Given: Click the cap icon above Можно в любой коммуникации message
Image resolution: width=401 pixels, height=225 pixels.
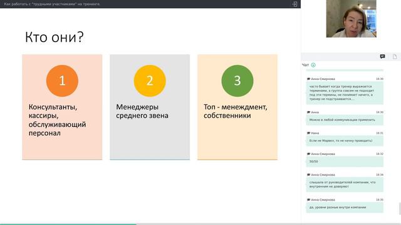Looking at the screenshot, I should [x=308, y=112].
